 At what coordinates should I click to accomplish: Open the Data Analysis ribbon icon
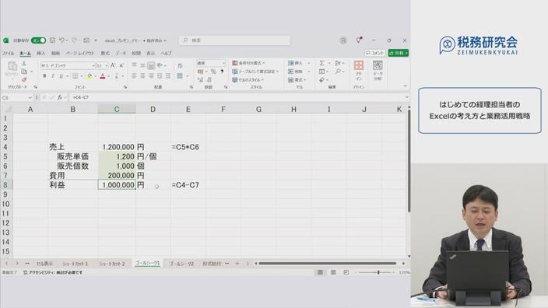click(x=378, y=70)
